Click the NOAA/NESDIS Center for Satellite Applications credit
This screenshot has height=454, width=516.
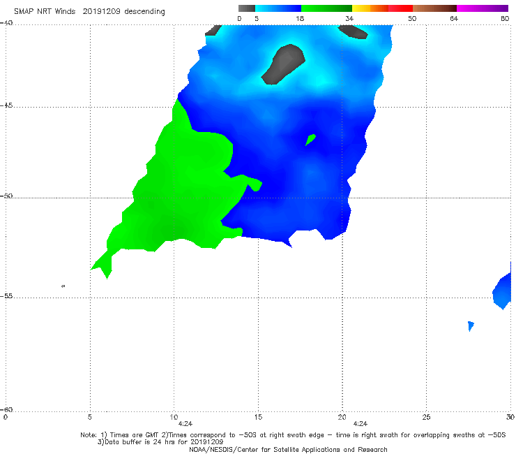pyautogui.click(x=288, y=450)
